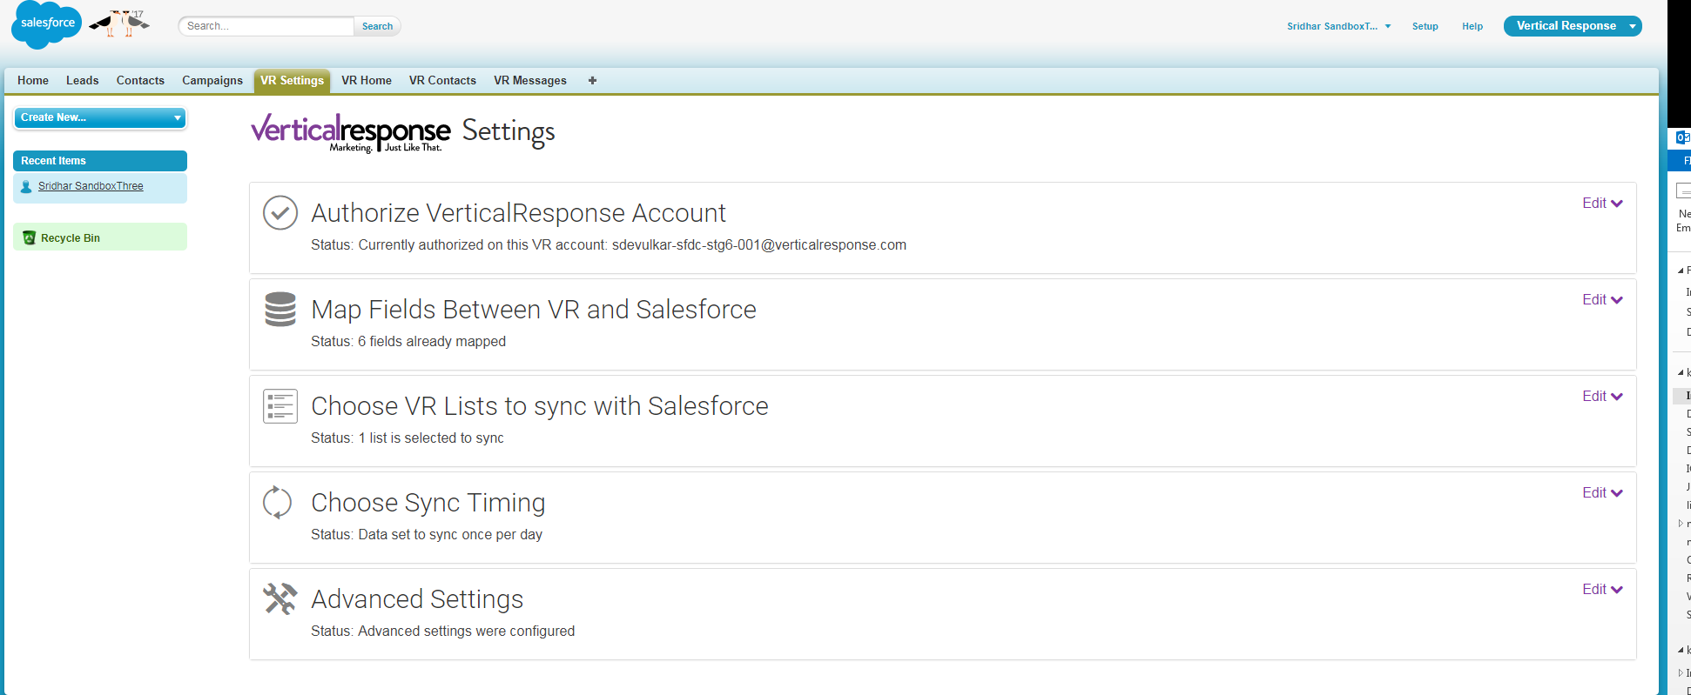Open Sridhar SandboxThree recent item
Image resolution: width=1691 pixels, height=695 pixels.
91,186
